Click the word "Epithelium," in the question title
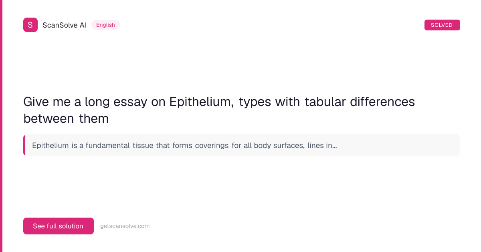Viewport: 481px width, 252px height. click(x=201, y=102)
